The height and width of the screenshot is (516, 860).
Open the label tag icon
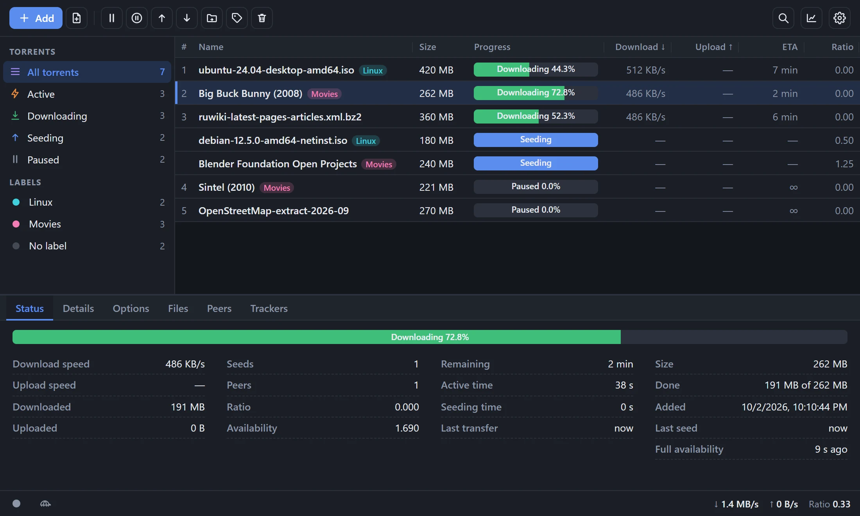[x=237, y=18]
